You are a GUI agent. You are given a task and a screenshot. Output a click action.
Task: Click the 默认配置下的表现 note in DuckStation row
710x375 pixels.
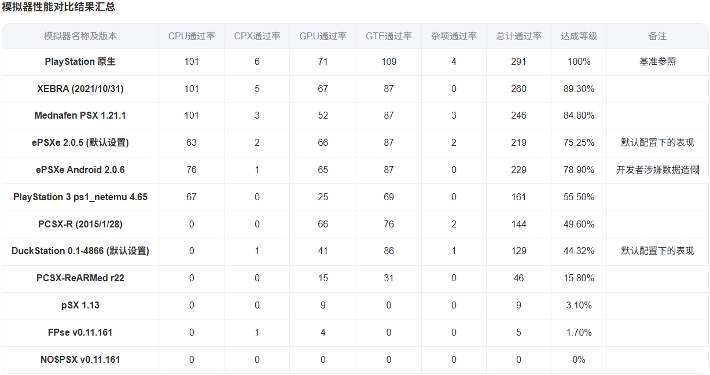tap(657, 251)
